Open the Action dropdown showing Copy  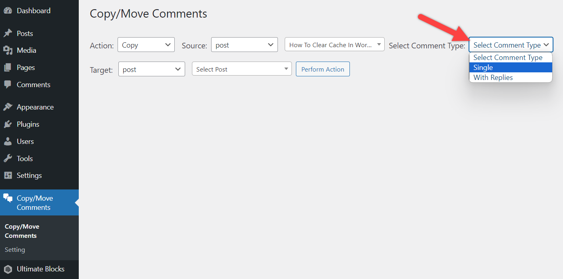point(146,45)
